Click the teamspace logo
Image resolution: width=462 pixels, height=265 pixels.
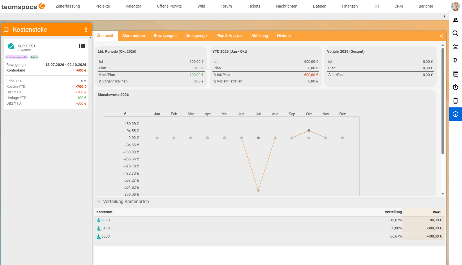pos(23,6)
